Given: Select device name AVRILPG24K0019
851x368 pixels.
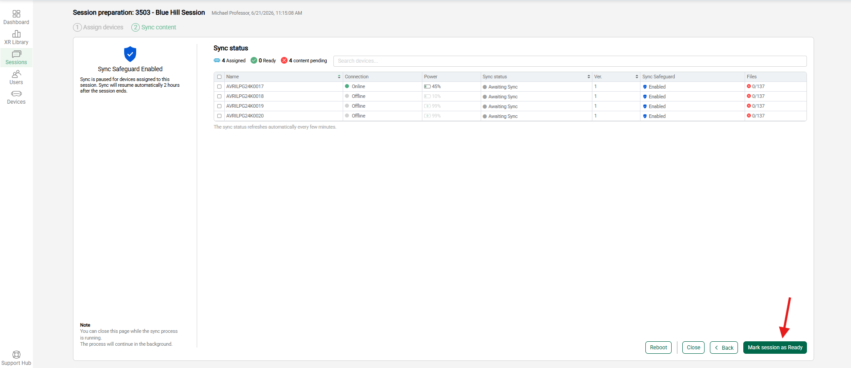Looking at the screenshot, I should tap(245, 106).
